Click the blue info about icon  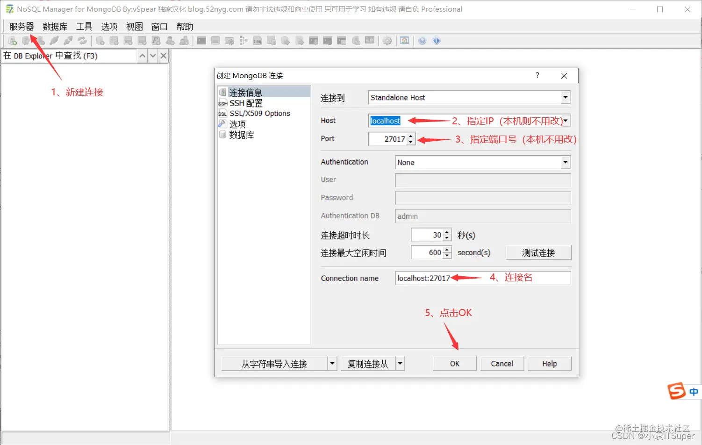coord(437,41)
